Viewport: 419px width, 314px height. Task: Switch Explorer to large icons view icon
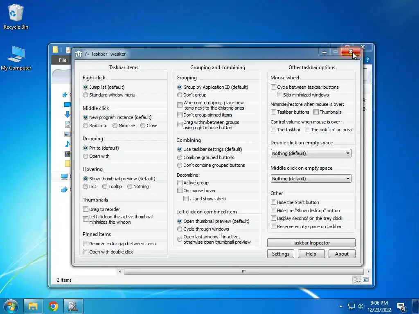point(366,280)
